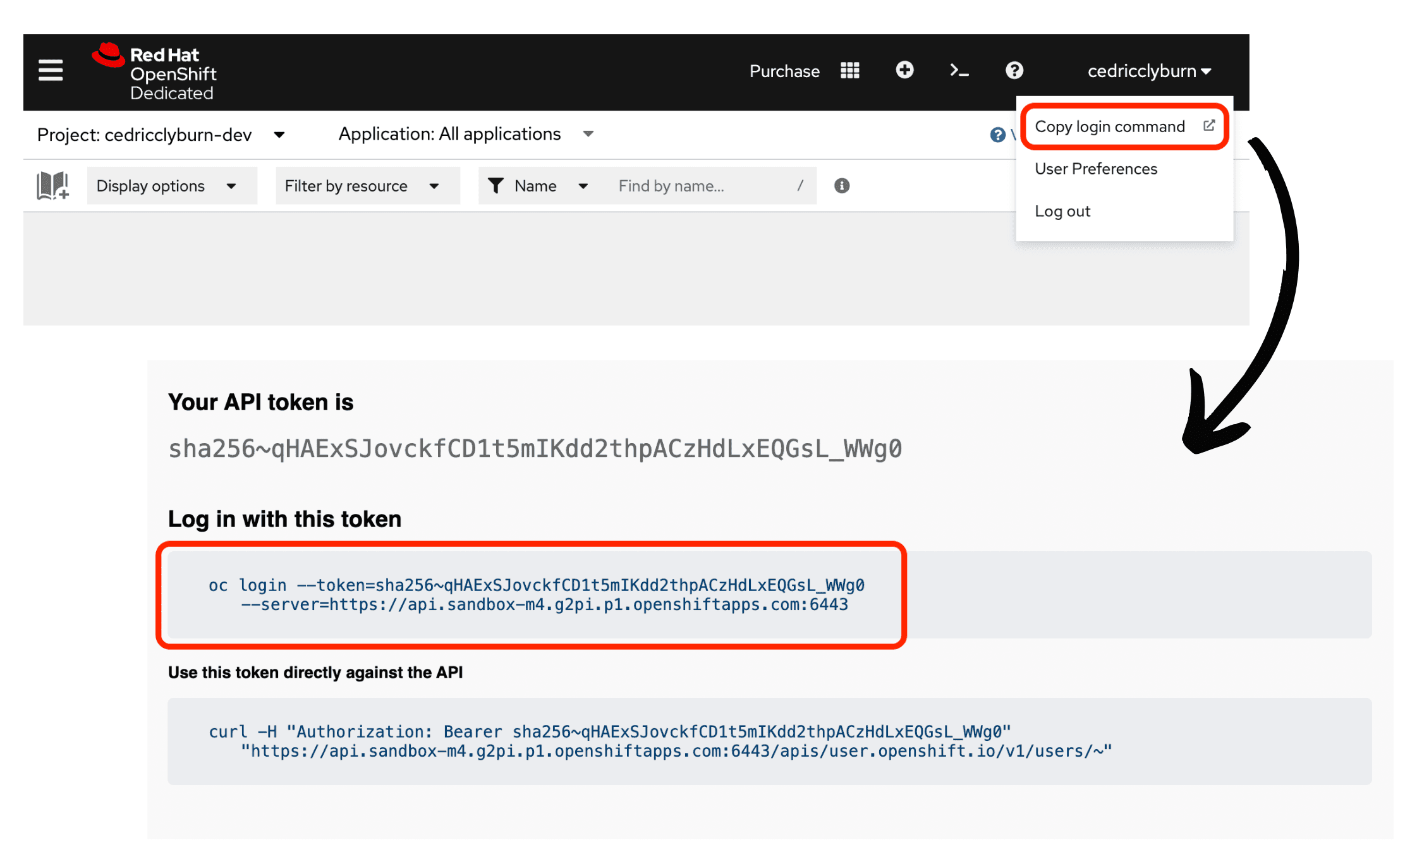
Task: Open the Filter by resource dropdown
Action: click(x=368, y=186)
